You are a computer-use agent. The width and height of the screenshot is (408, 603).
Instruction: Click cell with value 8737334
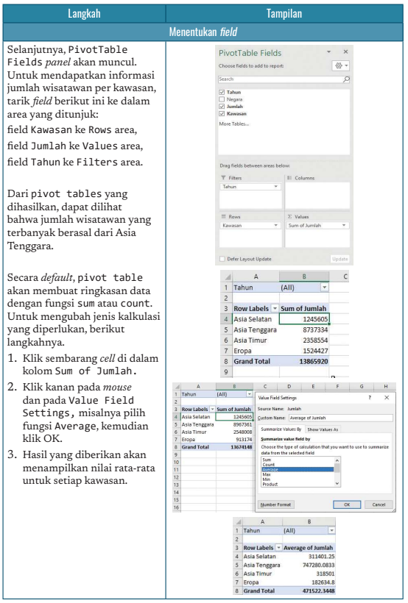[304, 330]
